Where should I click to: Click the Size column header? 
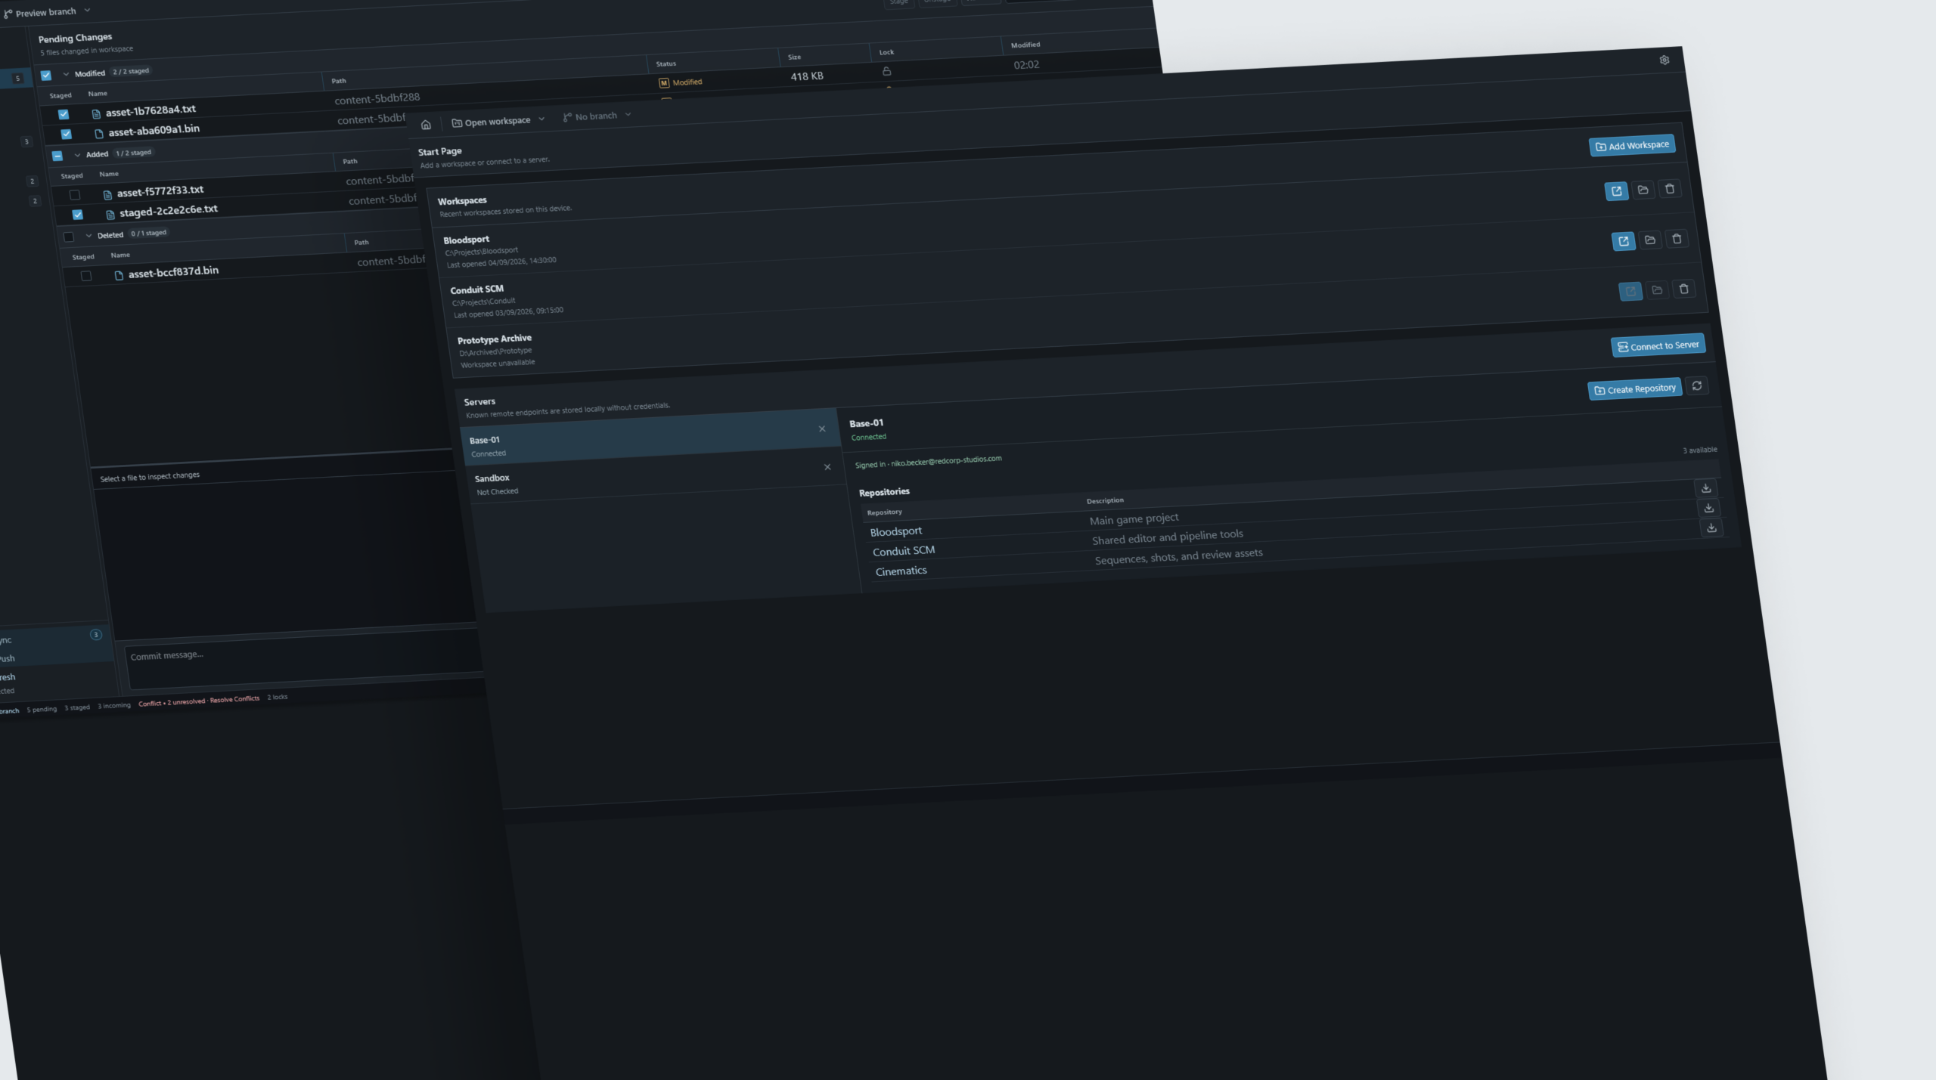pyautogui.click(x=794, y=57)
